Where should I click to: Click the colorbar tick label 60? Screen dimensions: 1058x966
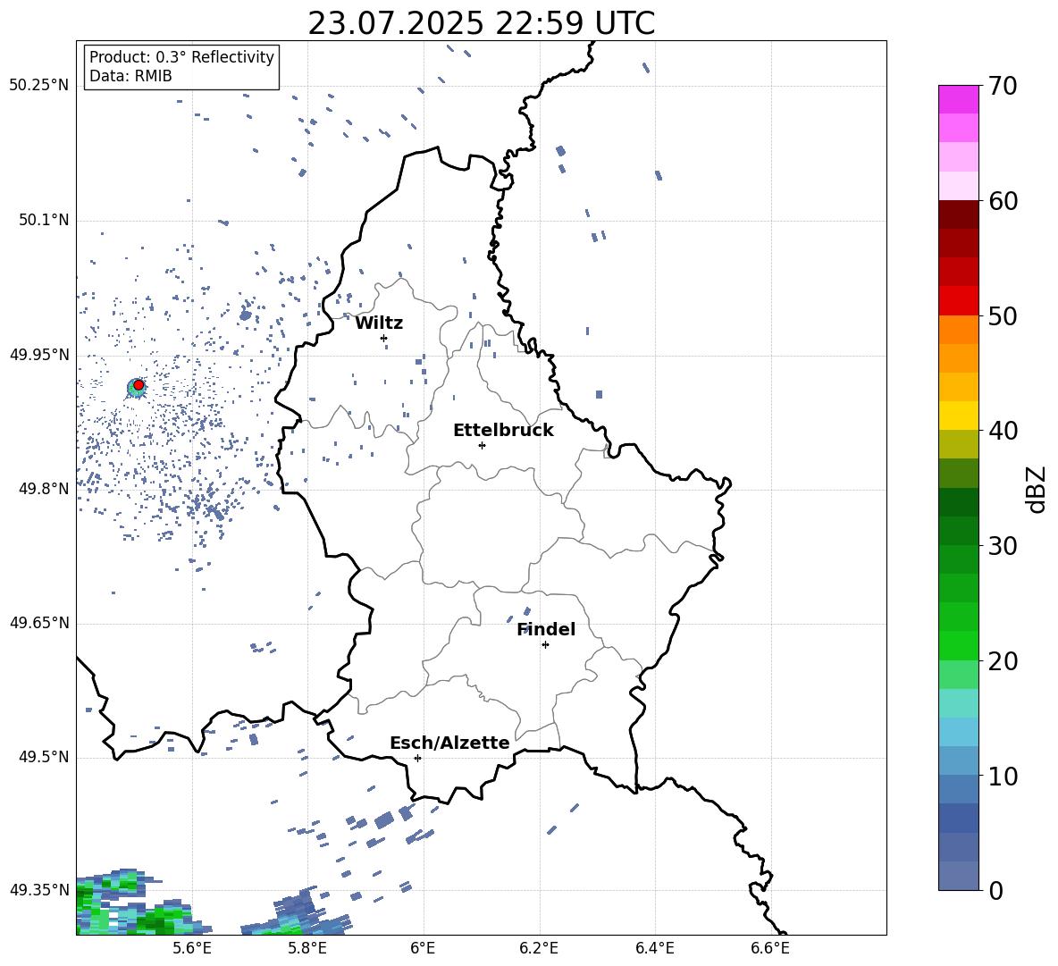click(x=1003, y=201)
